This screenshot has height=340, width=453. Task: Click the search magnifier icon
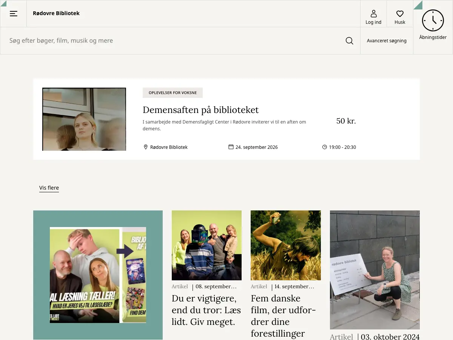click(350, 41)
